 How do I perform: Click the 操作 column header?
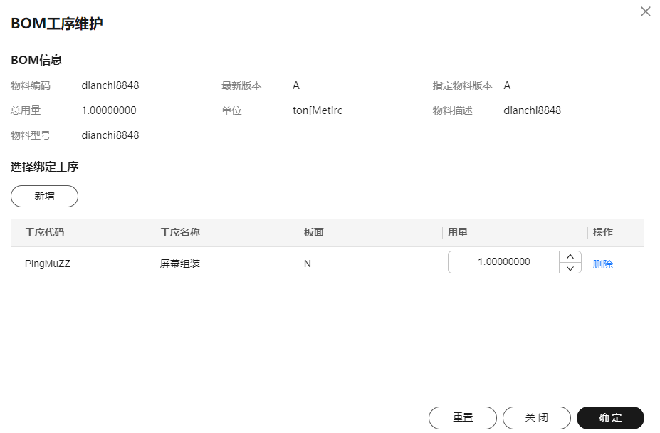[603, 232]
